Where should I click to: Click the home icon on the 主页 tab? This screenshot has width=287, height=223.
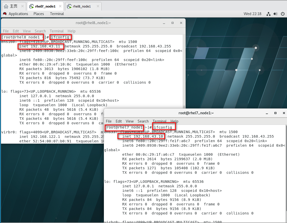coord(6,6)
